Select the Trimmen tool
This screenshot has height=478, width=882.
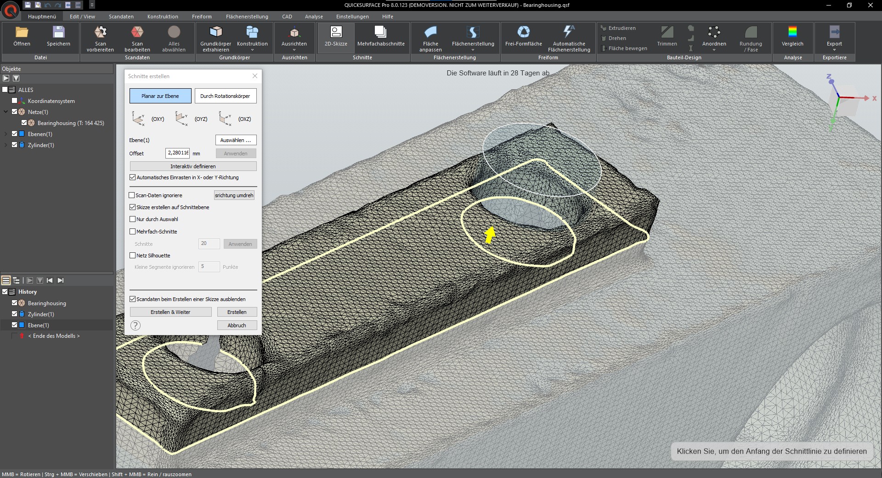(667, 36)
